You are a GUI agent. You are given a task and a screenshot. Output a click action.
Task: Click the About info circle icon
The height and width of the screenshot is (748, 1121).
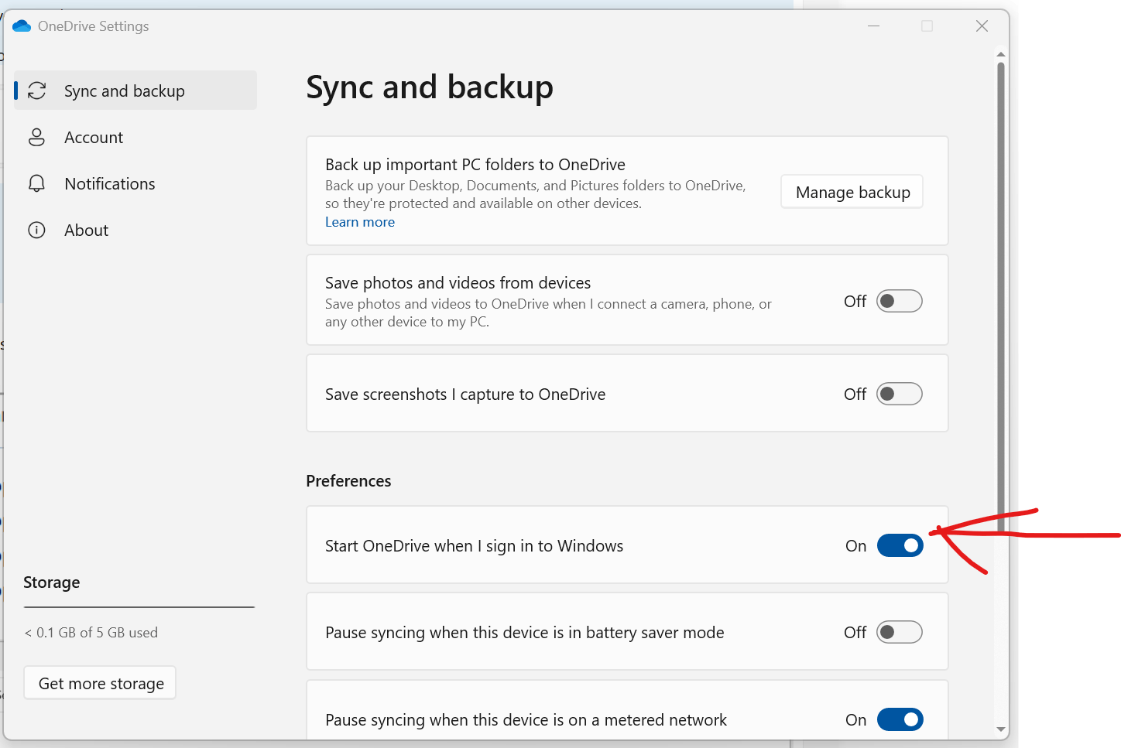coord(36,230)
